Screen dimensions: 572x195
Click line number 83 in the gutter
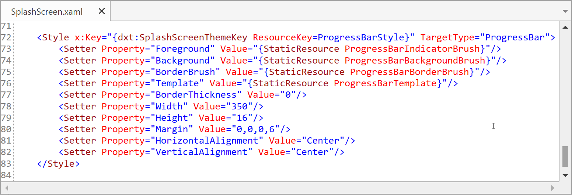pyautogui.click(x=6, y=163)
